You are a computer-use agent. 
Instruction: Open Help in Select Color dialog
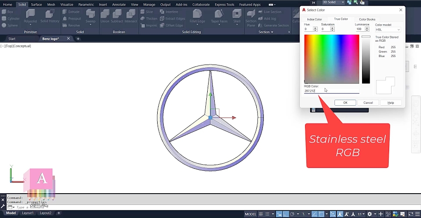coord(391,102)
